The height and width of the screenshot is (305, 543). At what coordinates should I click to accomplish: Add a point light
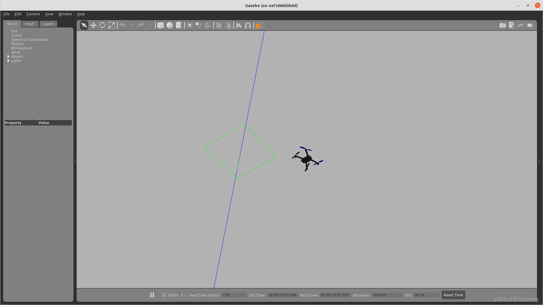click(190, 25)
